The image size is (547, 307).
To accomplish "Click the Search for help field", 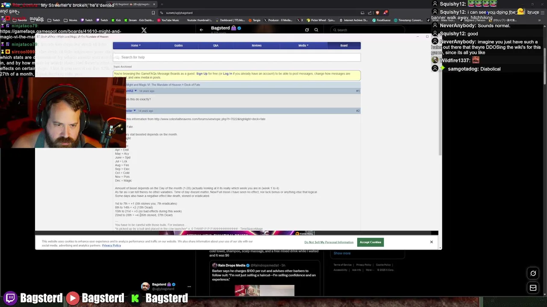I will pos(237,57).
